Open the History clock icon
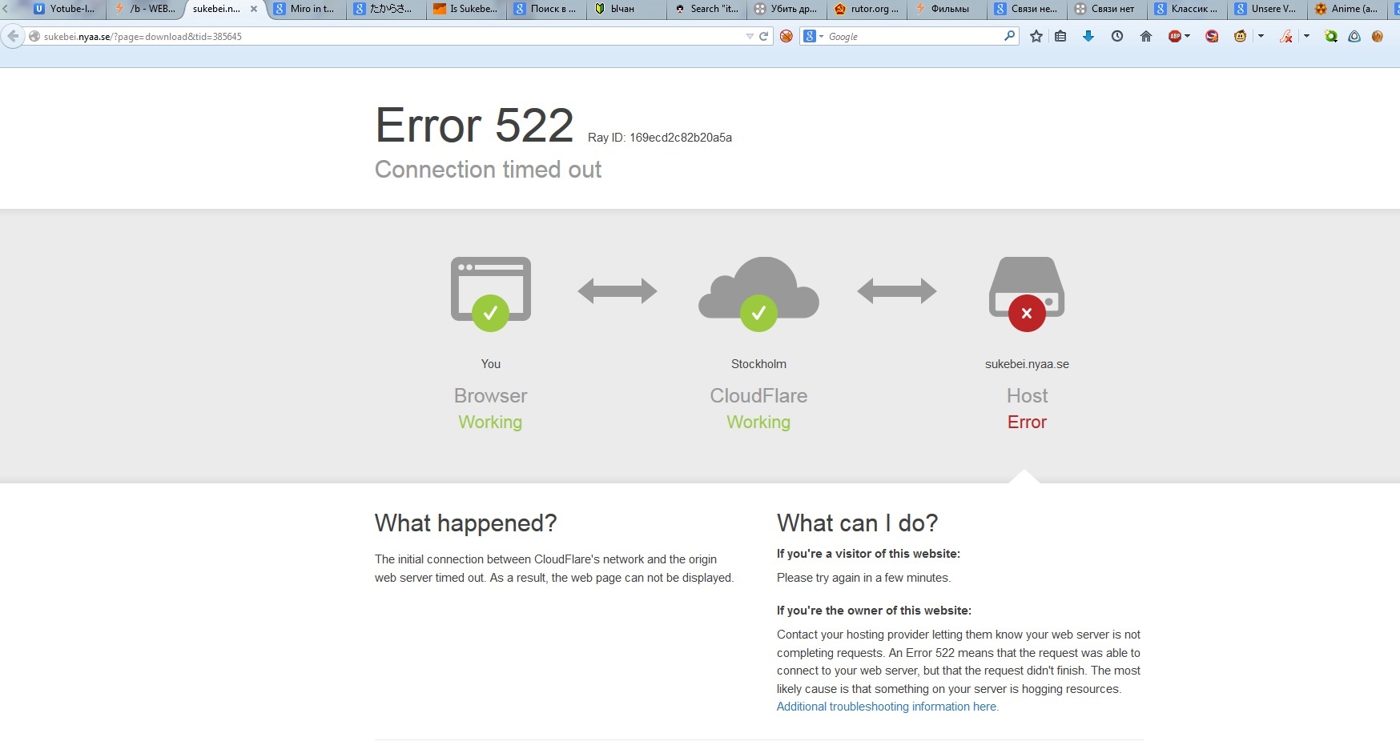The height and width of the screenshot is (749, 1400). [x=1117, y=36]
